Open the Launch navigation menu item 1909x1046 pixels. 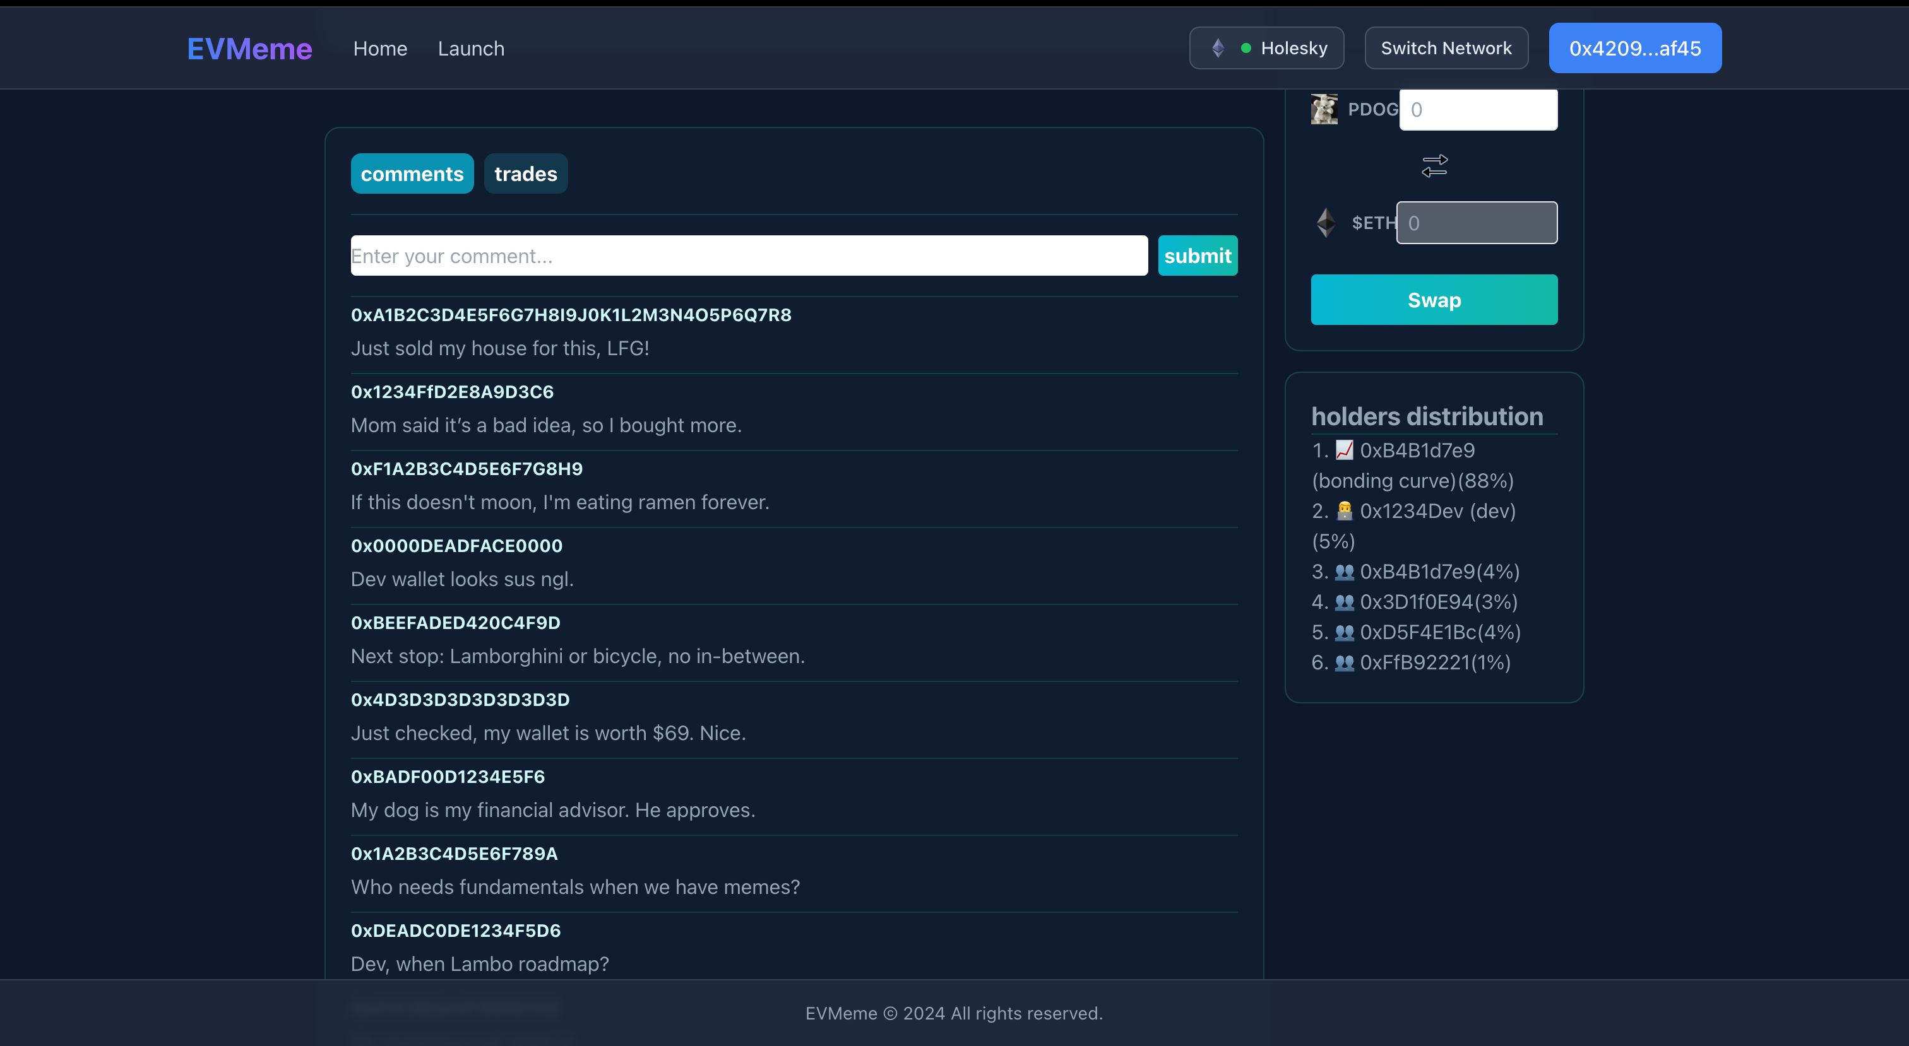click(x=470, y=48)
